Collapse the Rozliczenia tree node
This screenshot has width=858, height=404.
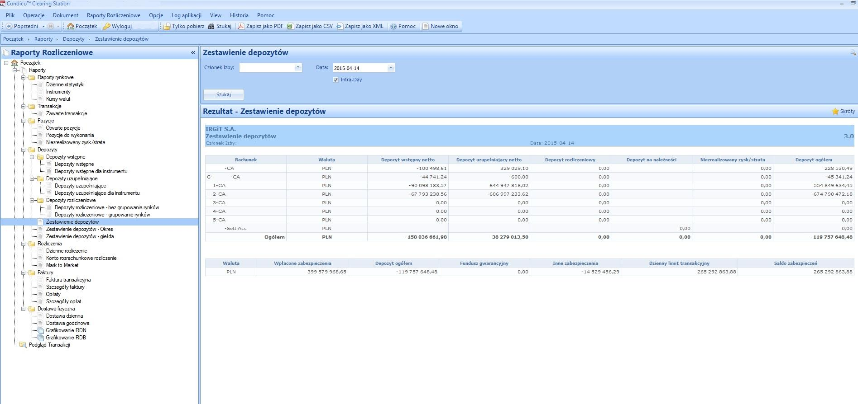point(24,244)
